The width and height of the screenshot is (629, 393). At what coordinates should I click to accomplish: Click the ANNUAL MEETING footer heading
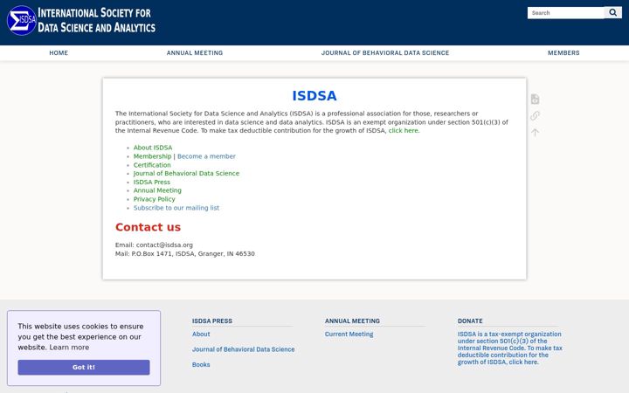(x=352, y=321)
